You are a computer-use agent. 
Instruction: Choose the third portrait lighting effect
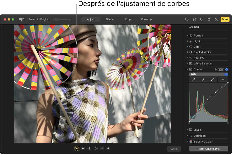point(89,148)
